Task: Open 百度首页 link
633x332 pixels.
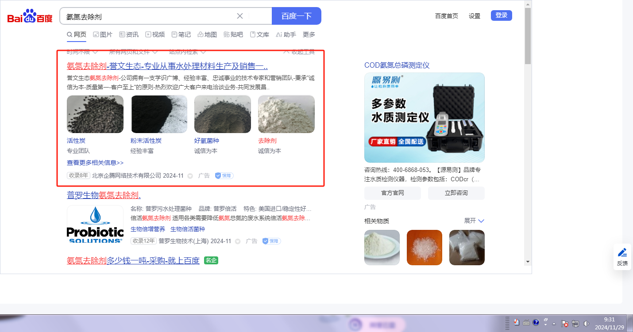Action: (x=447, y=16)
